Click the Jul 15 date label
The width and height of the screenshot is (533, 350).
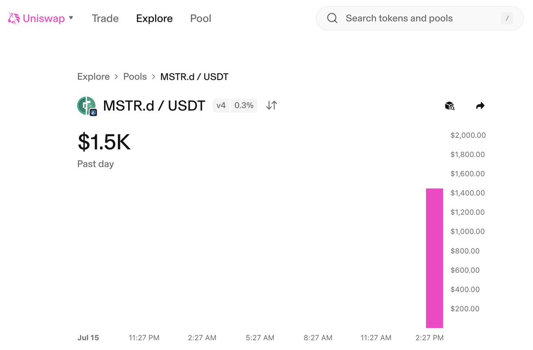88,338
